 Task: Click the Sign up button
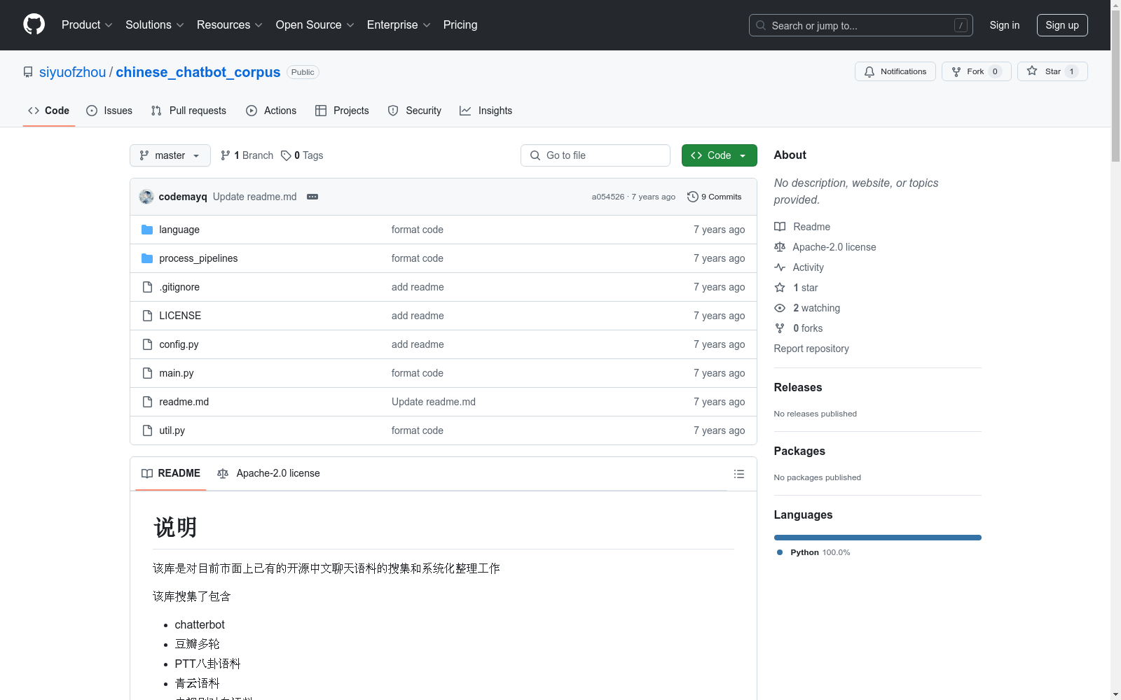1062,25
